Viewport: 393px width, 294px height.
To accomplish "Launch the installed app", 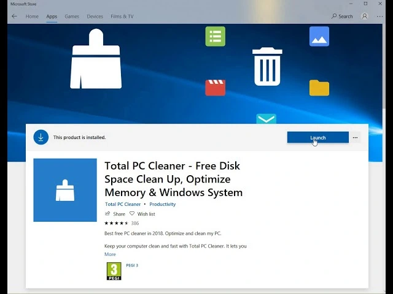I will 318,137.
